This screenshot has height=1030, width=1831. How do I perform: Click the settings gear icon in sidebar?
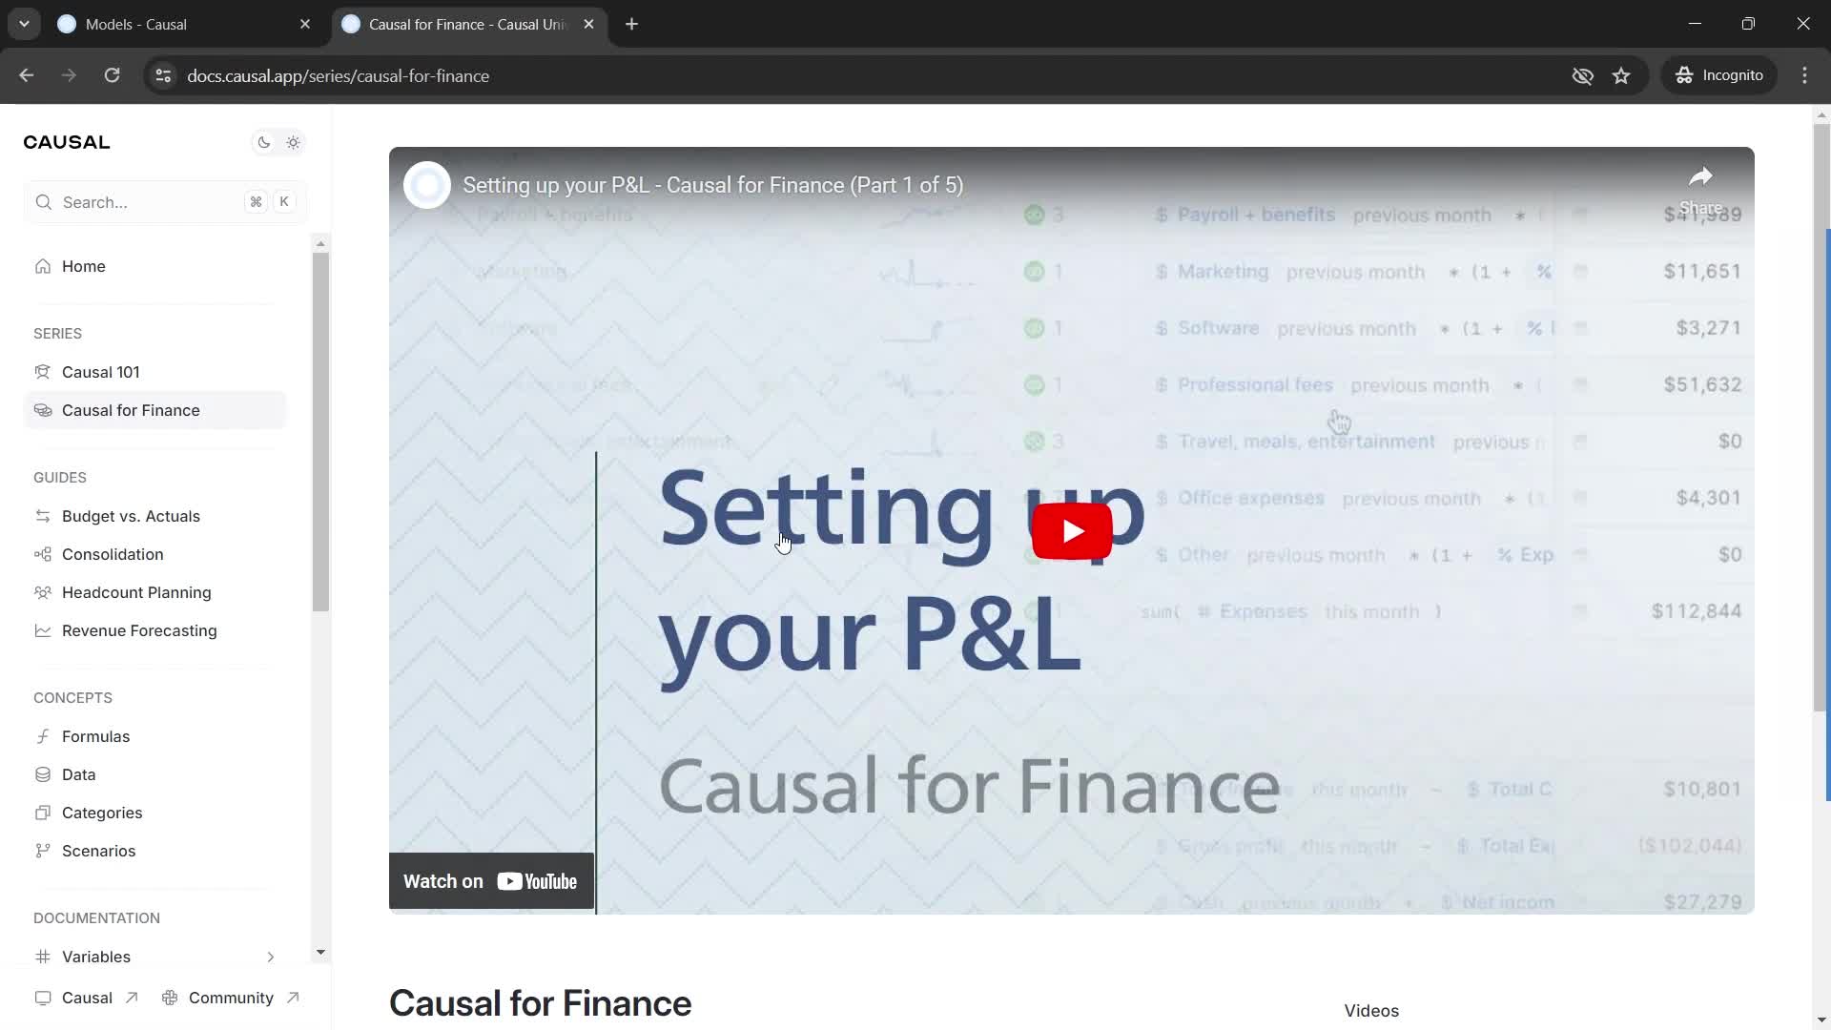pos(295,142)
